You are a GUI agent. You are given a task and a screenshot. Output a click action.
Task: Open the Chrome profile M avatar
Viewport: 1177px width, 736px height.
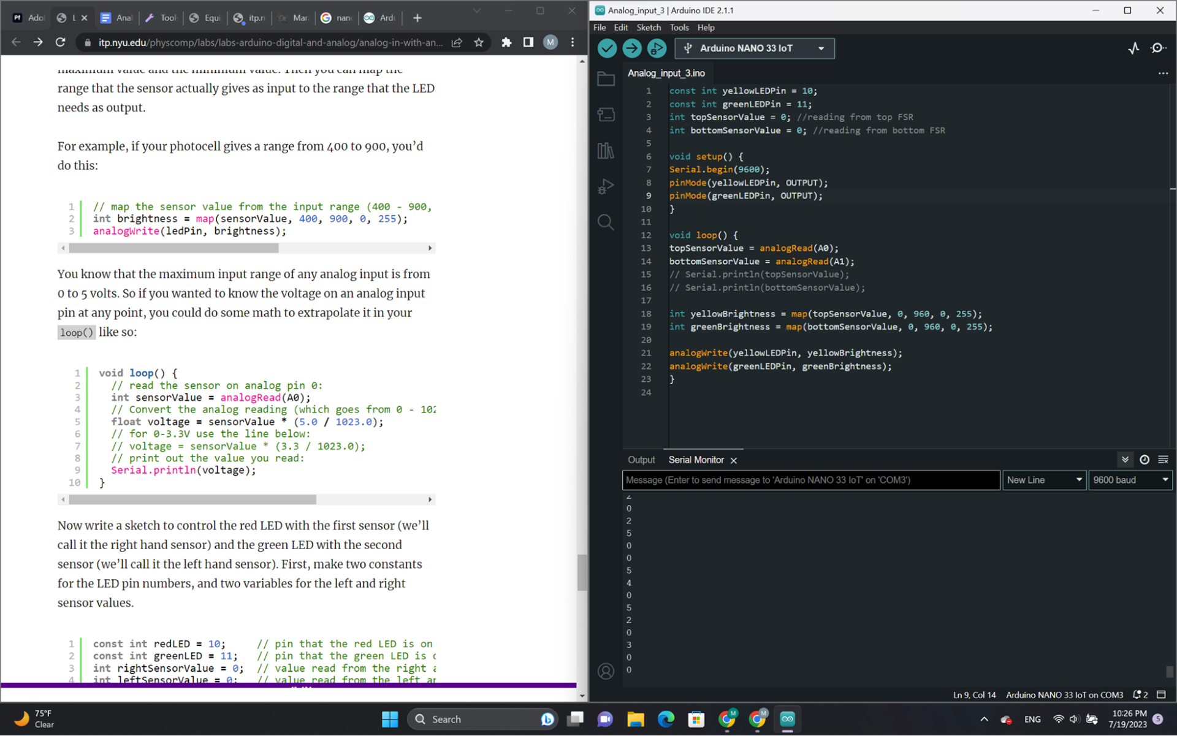coord(550,42)
